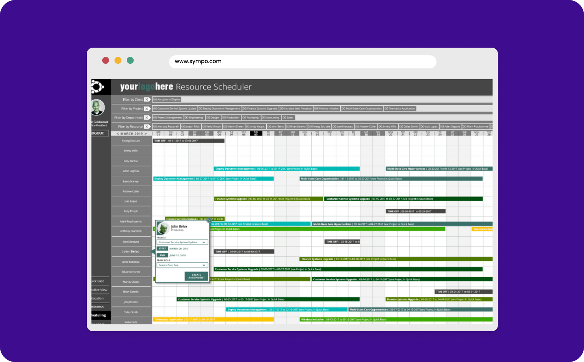The width and height of the screenshot is (584, 362).
Task: Open Utilization in sidebar menu
Action: pos(98,307)
